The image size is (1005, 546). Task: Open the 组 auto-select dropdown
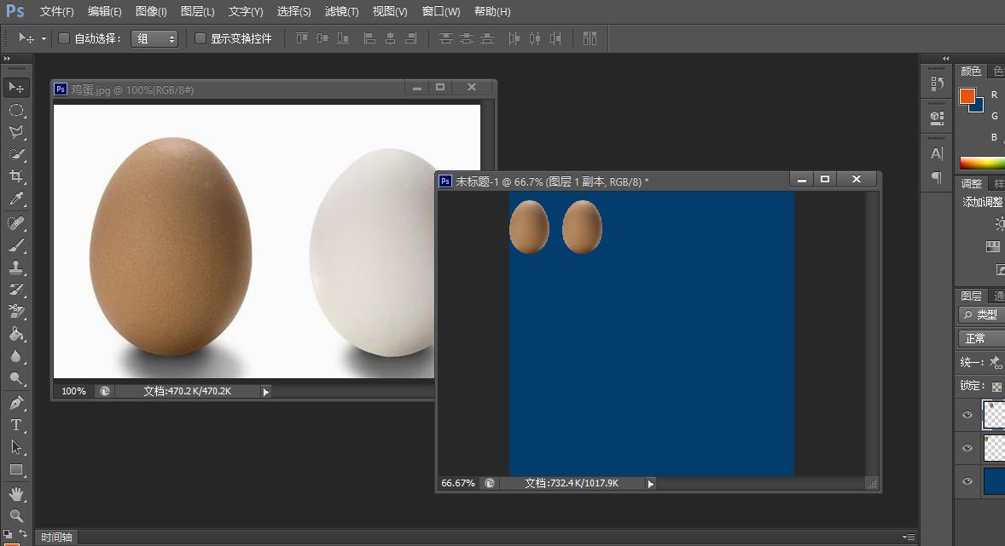pyautogui.click(x=154, y=38)
